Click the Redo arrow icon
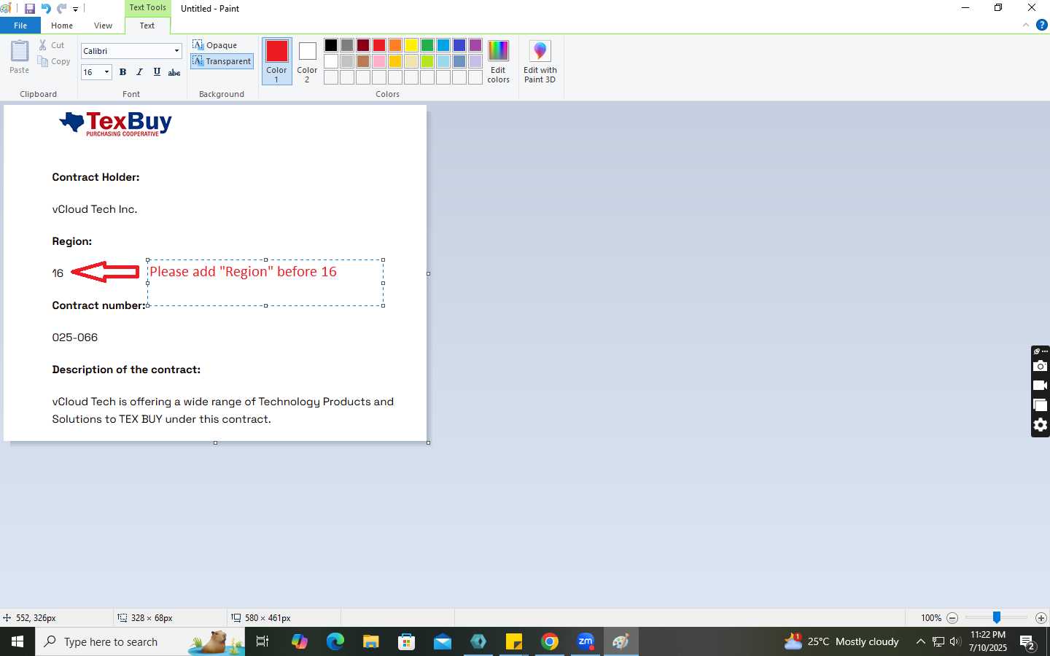 61,9
